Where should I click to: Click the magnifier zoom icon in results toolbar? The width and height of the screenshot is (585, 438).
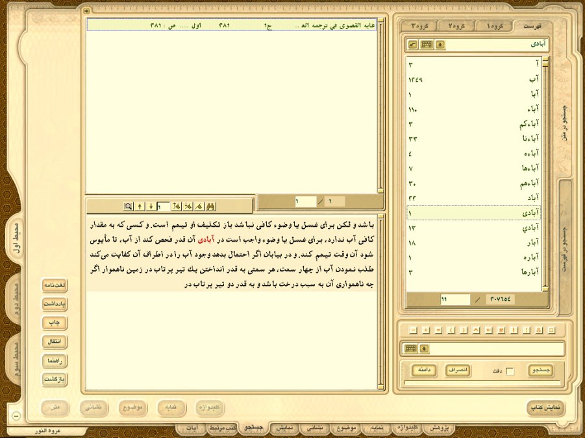(129, 206)
